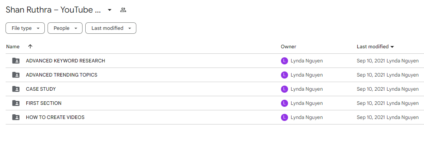The image size is (424, 161).
Task: Reverse sort order with the Name arrow
Action: pyautogui.click(x=30, y=46)
